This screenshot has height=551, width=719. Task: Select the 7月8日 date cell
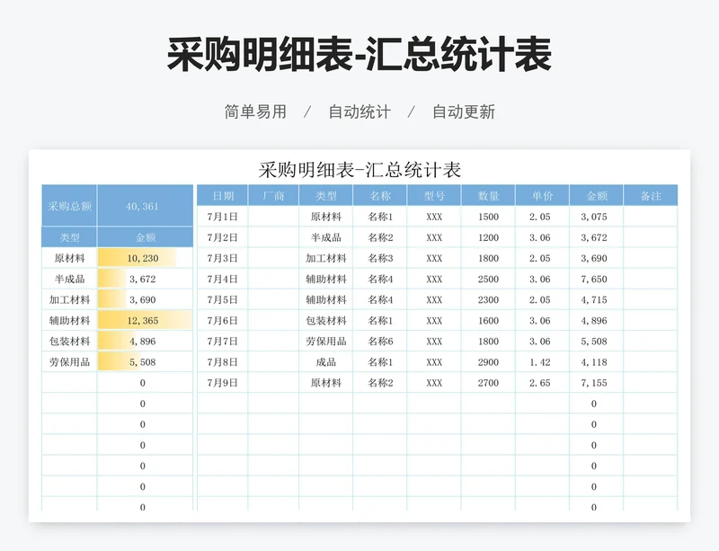click(x=222, y=361)
